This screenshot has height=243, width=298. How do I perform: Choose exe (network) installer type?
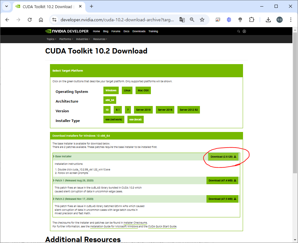pos(114,119)
